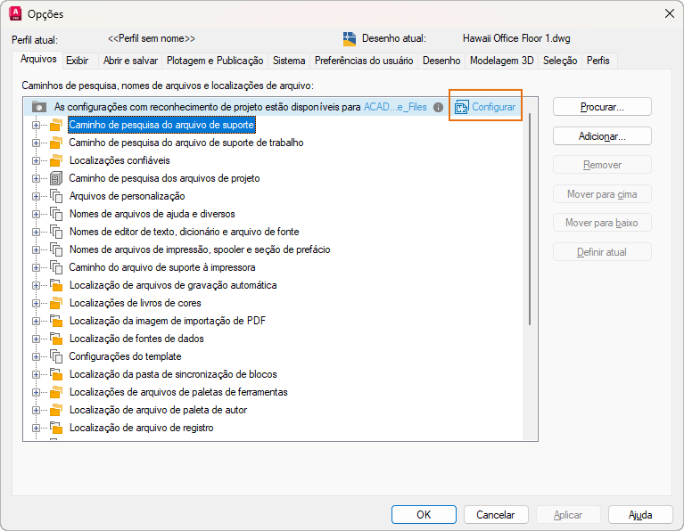Go to the Perfis tab
This screenshot has width=684, height=531.
tap(598, 61)
